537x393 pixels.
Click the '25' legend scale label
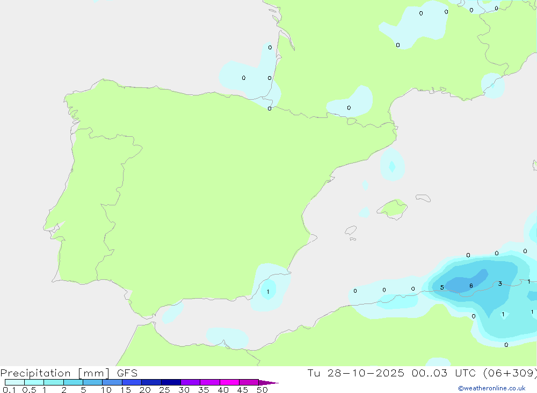pos(164,390)
